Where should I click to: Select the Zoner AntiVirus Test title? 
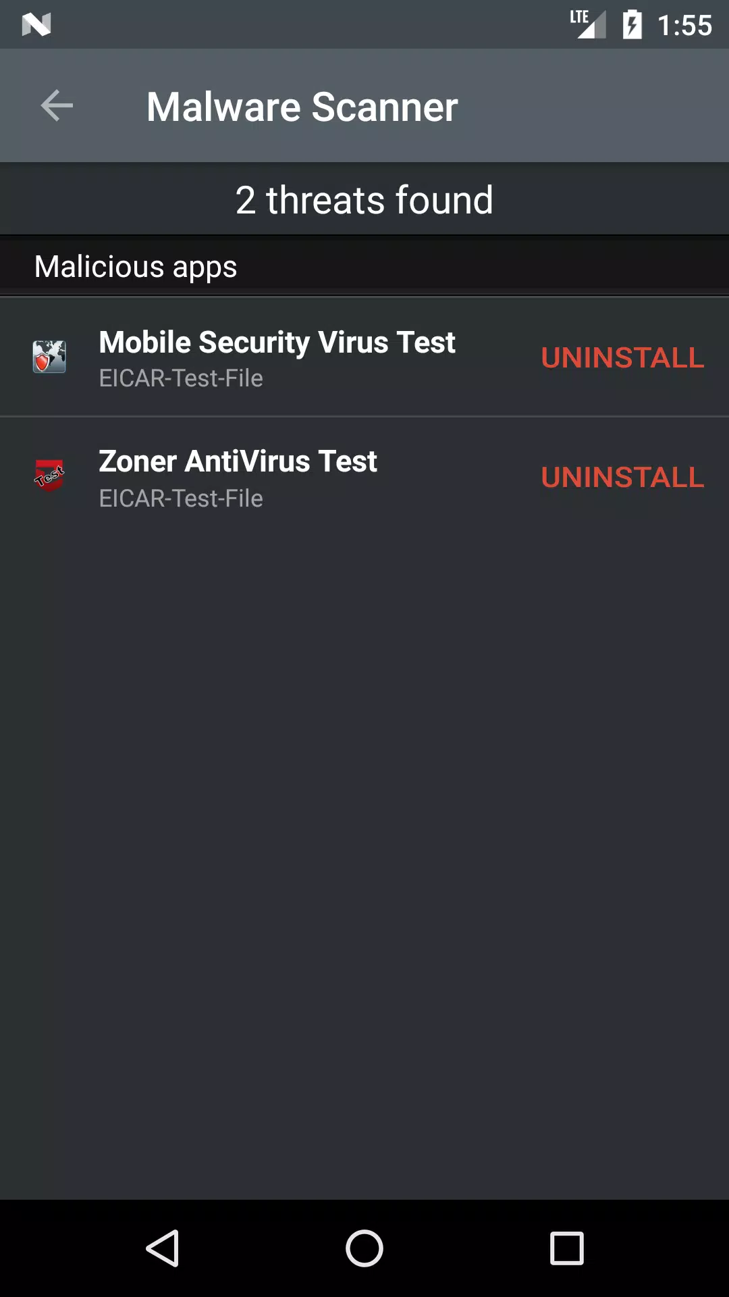click(x=238, y=461)
